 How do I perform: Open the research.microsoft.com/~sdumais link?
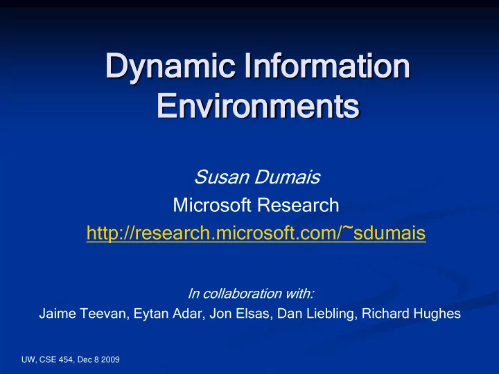pos(256,233)
